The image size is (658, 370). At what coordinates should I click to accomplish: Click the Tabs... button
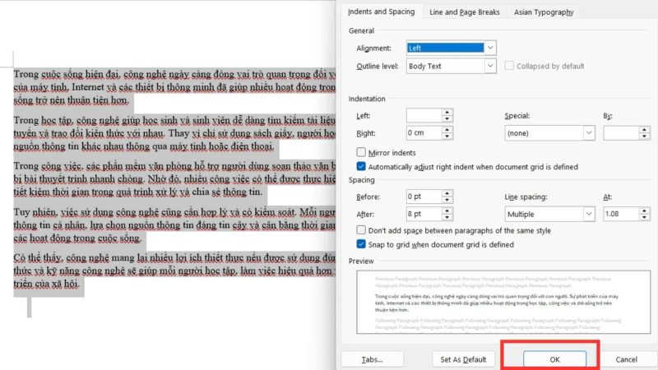(x=373, y=359)
